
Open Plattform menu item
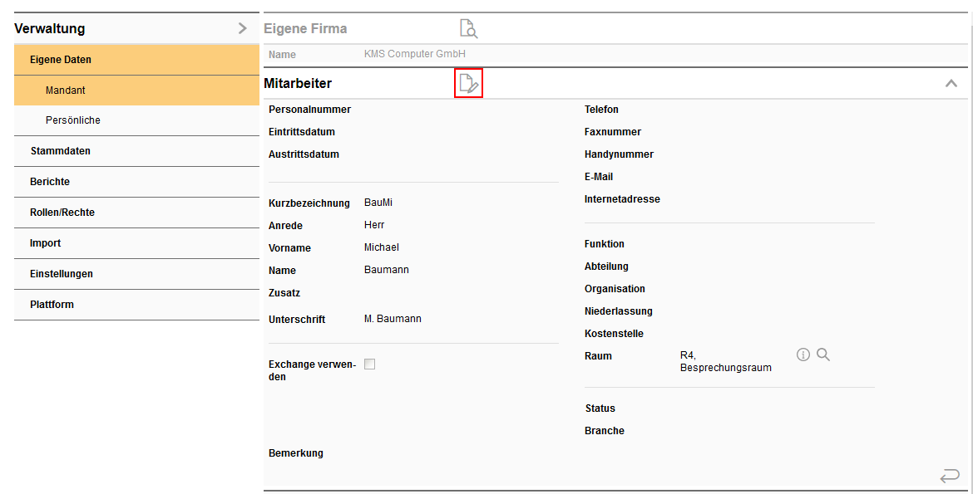click(x=52, y=305)
